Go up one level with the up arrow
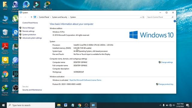The height and width of the screenshot is (108, 192). point(31,17)
